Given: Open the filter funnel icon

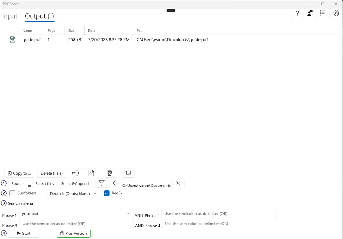Looking at the screenshot, I should click(101, 183).
